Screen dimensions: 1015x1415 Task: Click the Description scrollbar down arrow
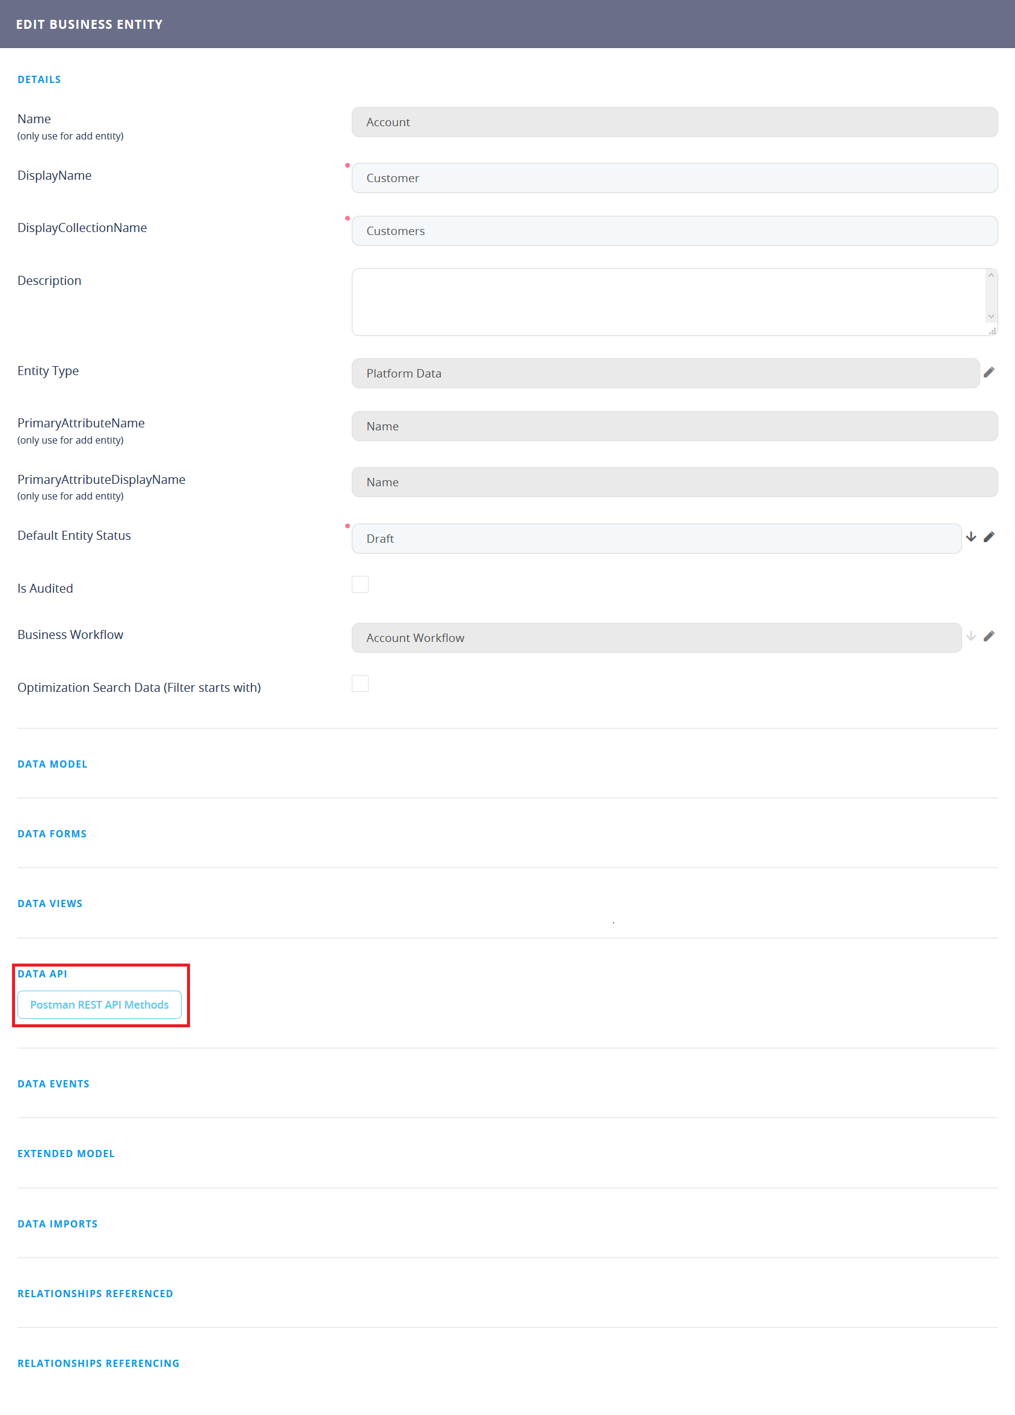tap(991, 317)
